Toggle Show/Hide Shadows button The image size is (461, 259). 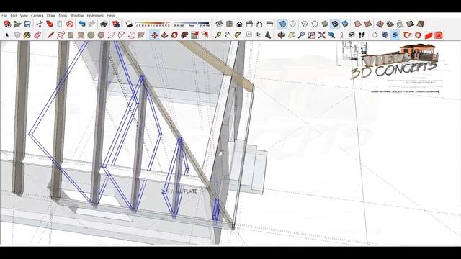point(128,24)
